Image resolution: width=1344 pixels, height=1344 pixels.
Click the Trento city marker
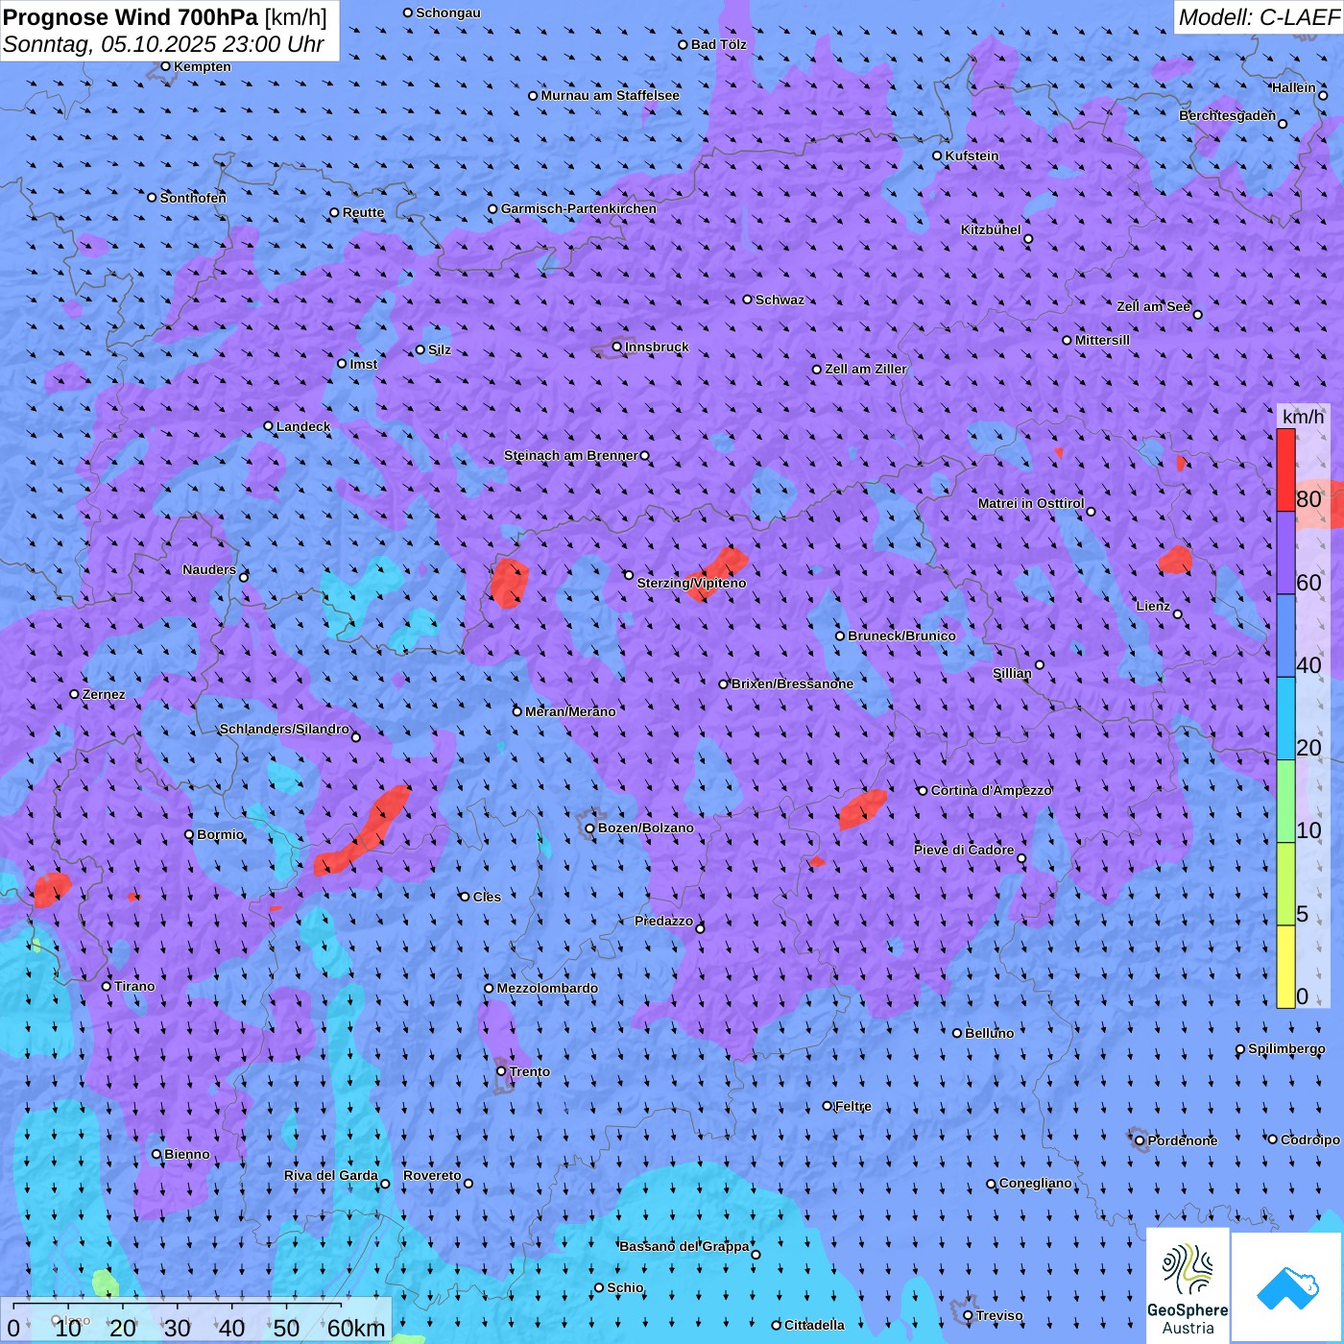(x=501, y=1071)
